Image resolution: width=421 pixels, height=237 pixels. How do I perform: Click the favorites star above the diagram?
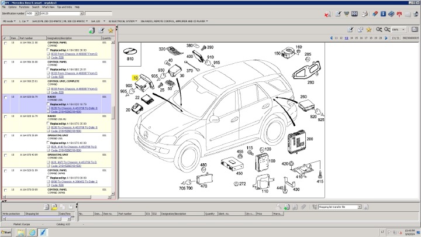pyautogui.click(x=369, y=30)
